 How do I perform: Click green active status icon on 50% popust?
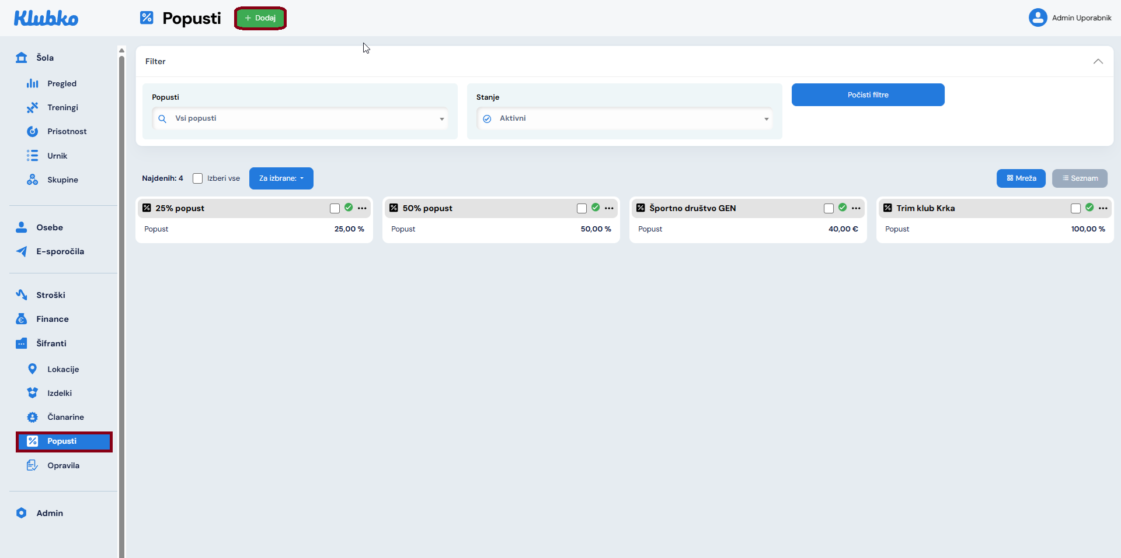pyautogui.click(x=596, y=208)
